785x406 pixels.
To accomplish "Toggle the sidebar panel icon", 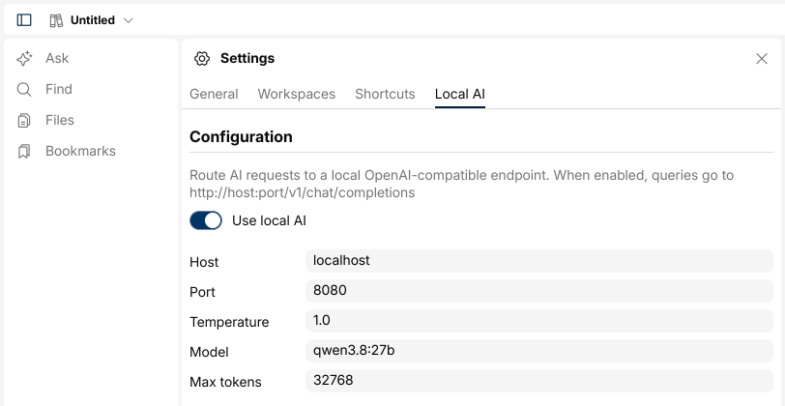I will click(x=24, y=20).
